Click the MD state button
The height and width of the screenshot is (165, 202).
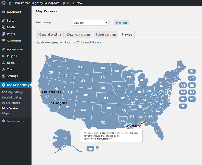[192, 99]
